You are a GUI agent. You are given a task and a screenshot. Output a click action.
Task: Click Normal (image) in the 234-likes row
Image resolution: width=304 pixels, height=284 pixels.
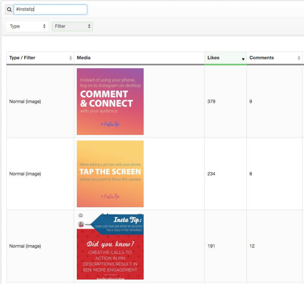(x=25, y=174)
